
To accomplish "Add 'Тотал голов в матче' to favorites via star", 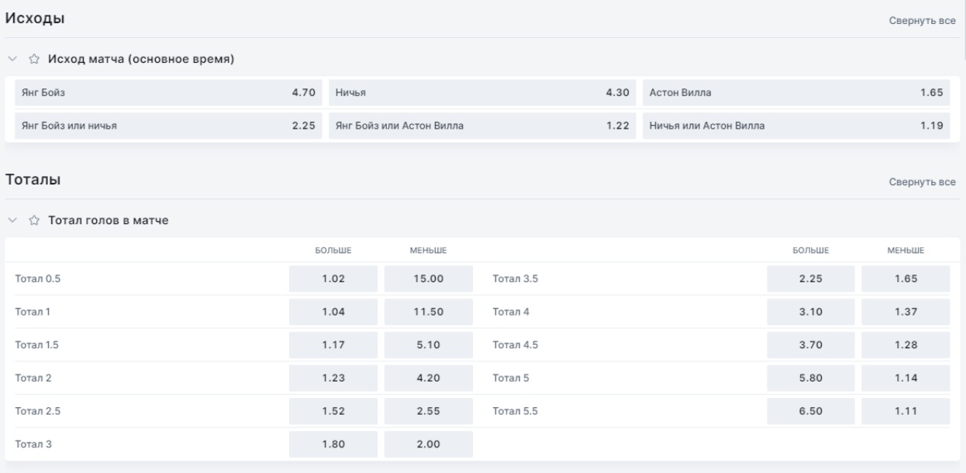I will [34, 221].
